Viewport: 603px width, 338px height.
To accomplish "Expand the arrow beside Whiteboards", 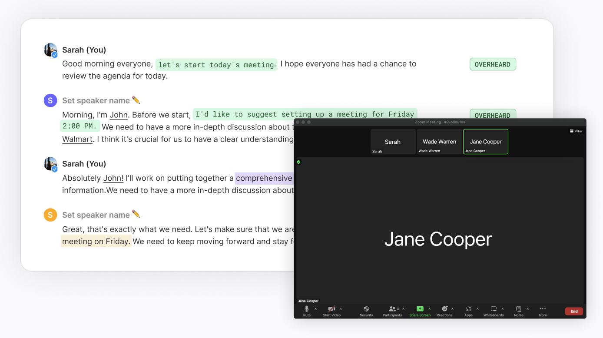I will click(503, 309).
